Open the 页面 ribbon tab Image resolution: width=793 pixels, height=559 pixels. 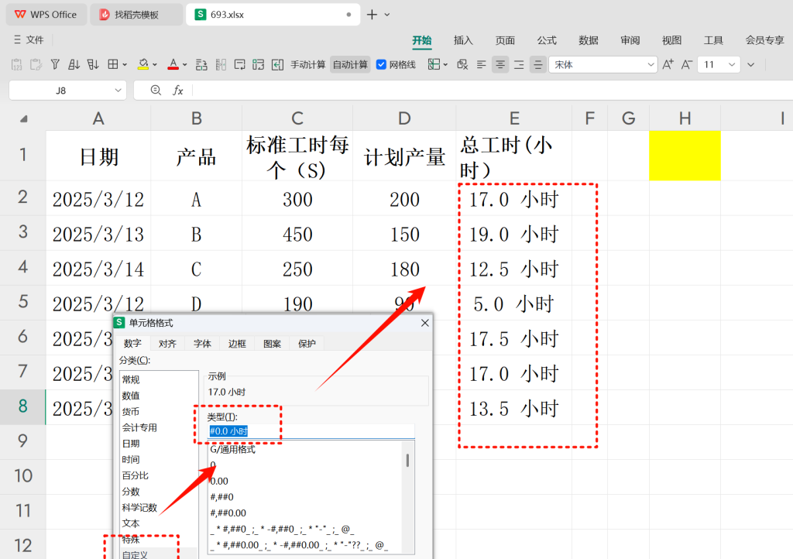tap(505, 40)
